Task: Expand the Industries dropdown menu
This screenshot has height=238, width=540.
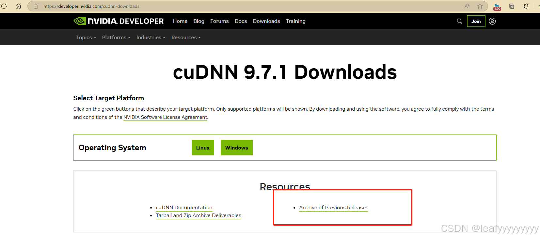Action: pyautogui.click(x=151, y=38)
